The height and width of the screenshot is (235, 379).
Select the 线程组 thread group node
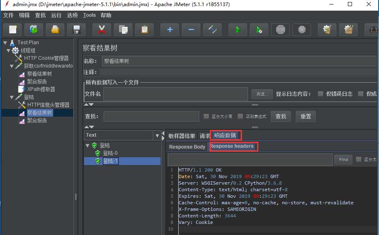(28, 50)
